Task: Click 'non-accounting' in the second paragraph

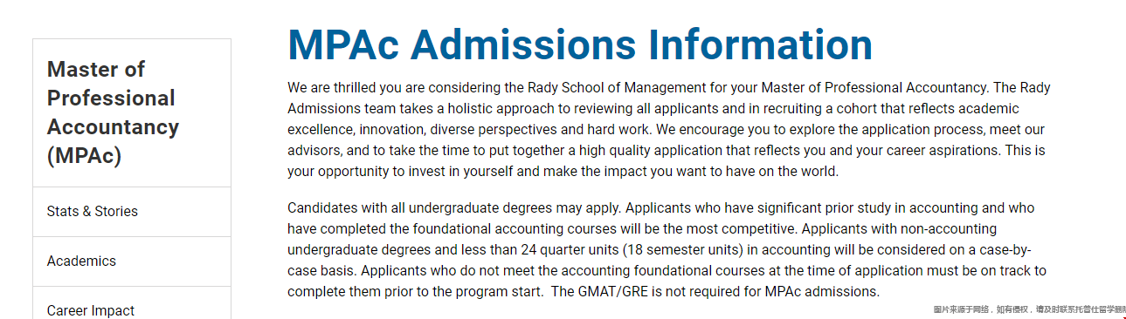Action: [950, 228]
